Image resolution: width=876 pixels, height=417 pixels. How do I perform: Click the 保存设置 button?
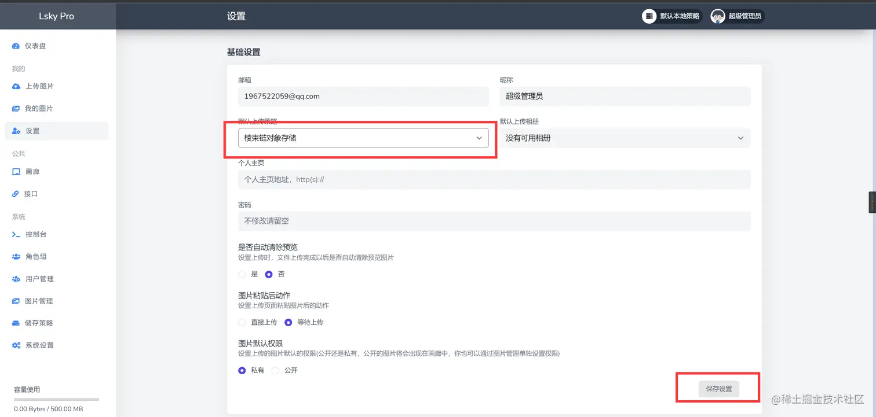tap(719, 389)
